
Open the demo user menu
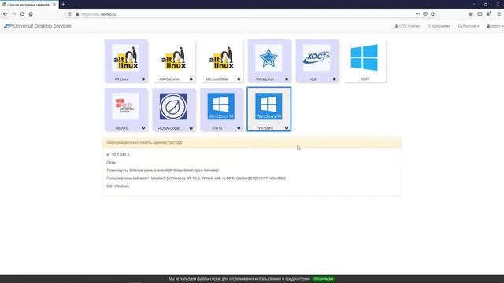coord(495,26)
